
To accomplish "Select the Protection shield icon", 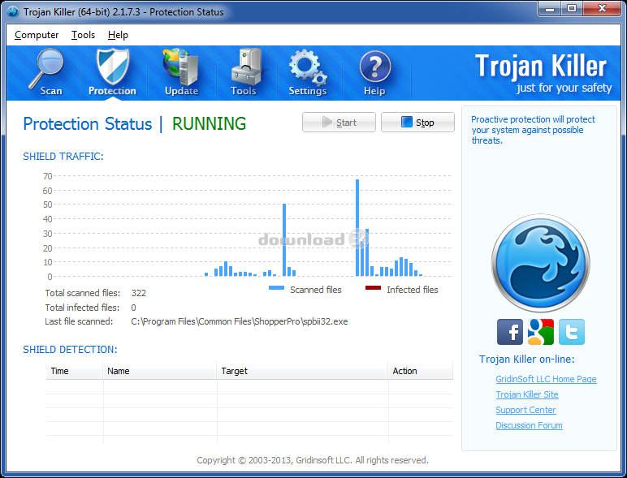I will coord(112,72).
